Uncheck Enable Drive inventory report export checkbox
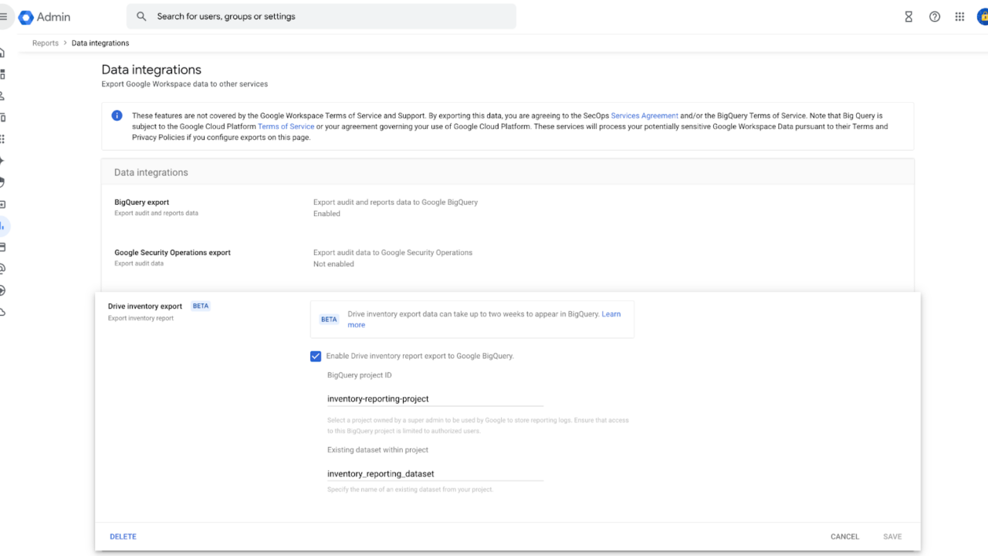 316,356
